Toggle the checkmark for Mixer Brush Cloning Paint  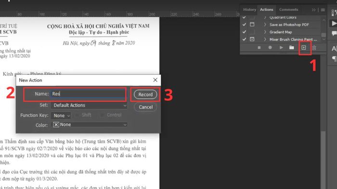[x=244, y=39]
